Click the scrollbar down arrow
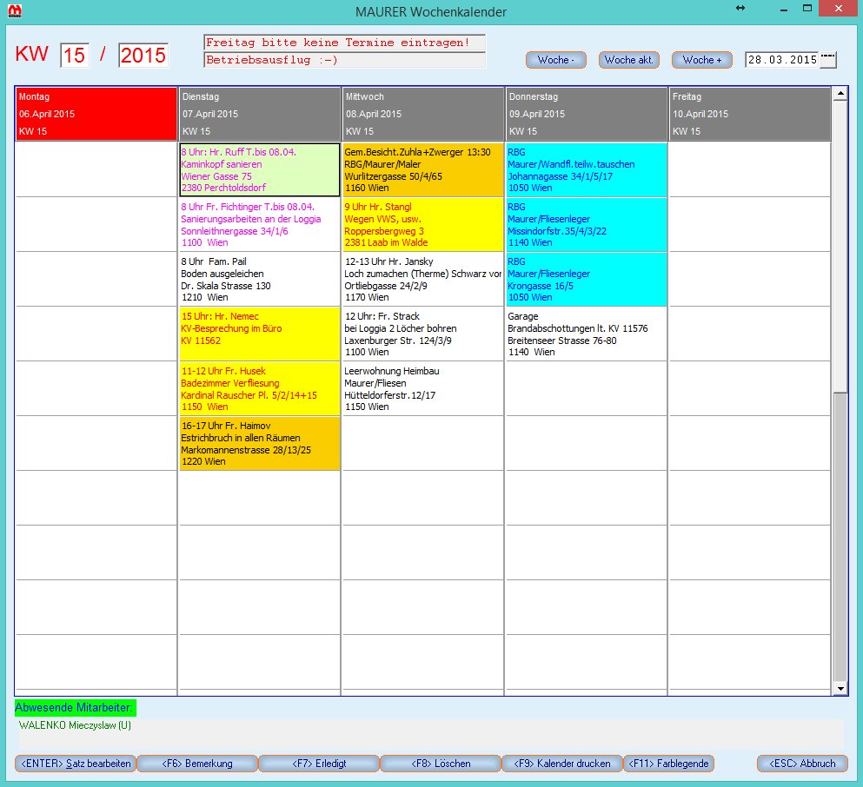 (840, 687)
